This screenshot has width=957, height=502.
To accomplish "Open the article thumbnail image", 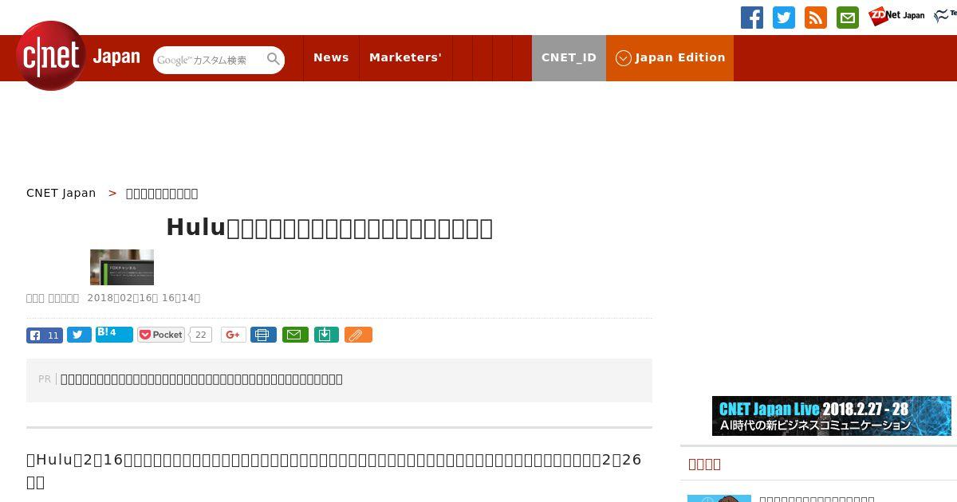I will pos(122,267).
